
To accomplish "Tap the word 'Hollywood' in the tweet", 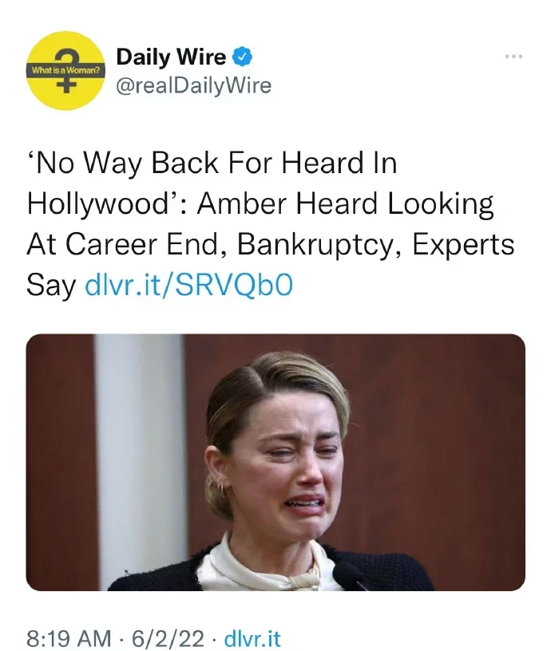I will point(97,204).
